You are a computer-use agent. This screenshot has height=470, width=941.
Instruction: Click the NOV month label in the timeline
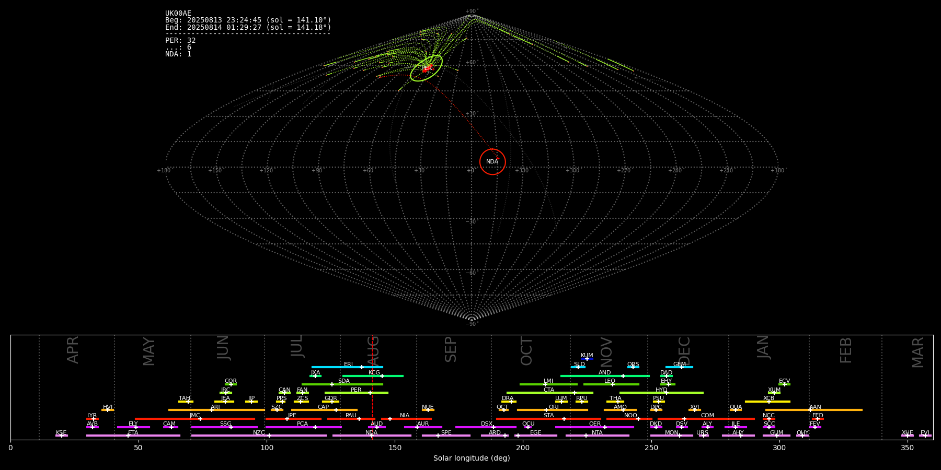point(606,351)
